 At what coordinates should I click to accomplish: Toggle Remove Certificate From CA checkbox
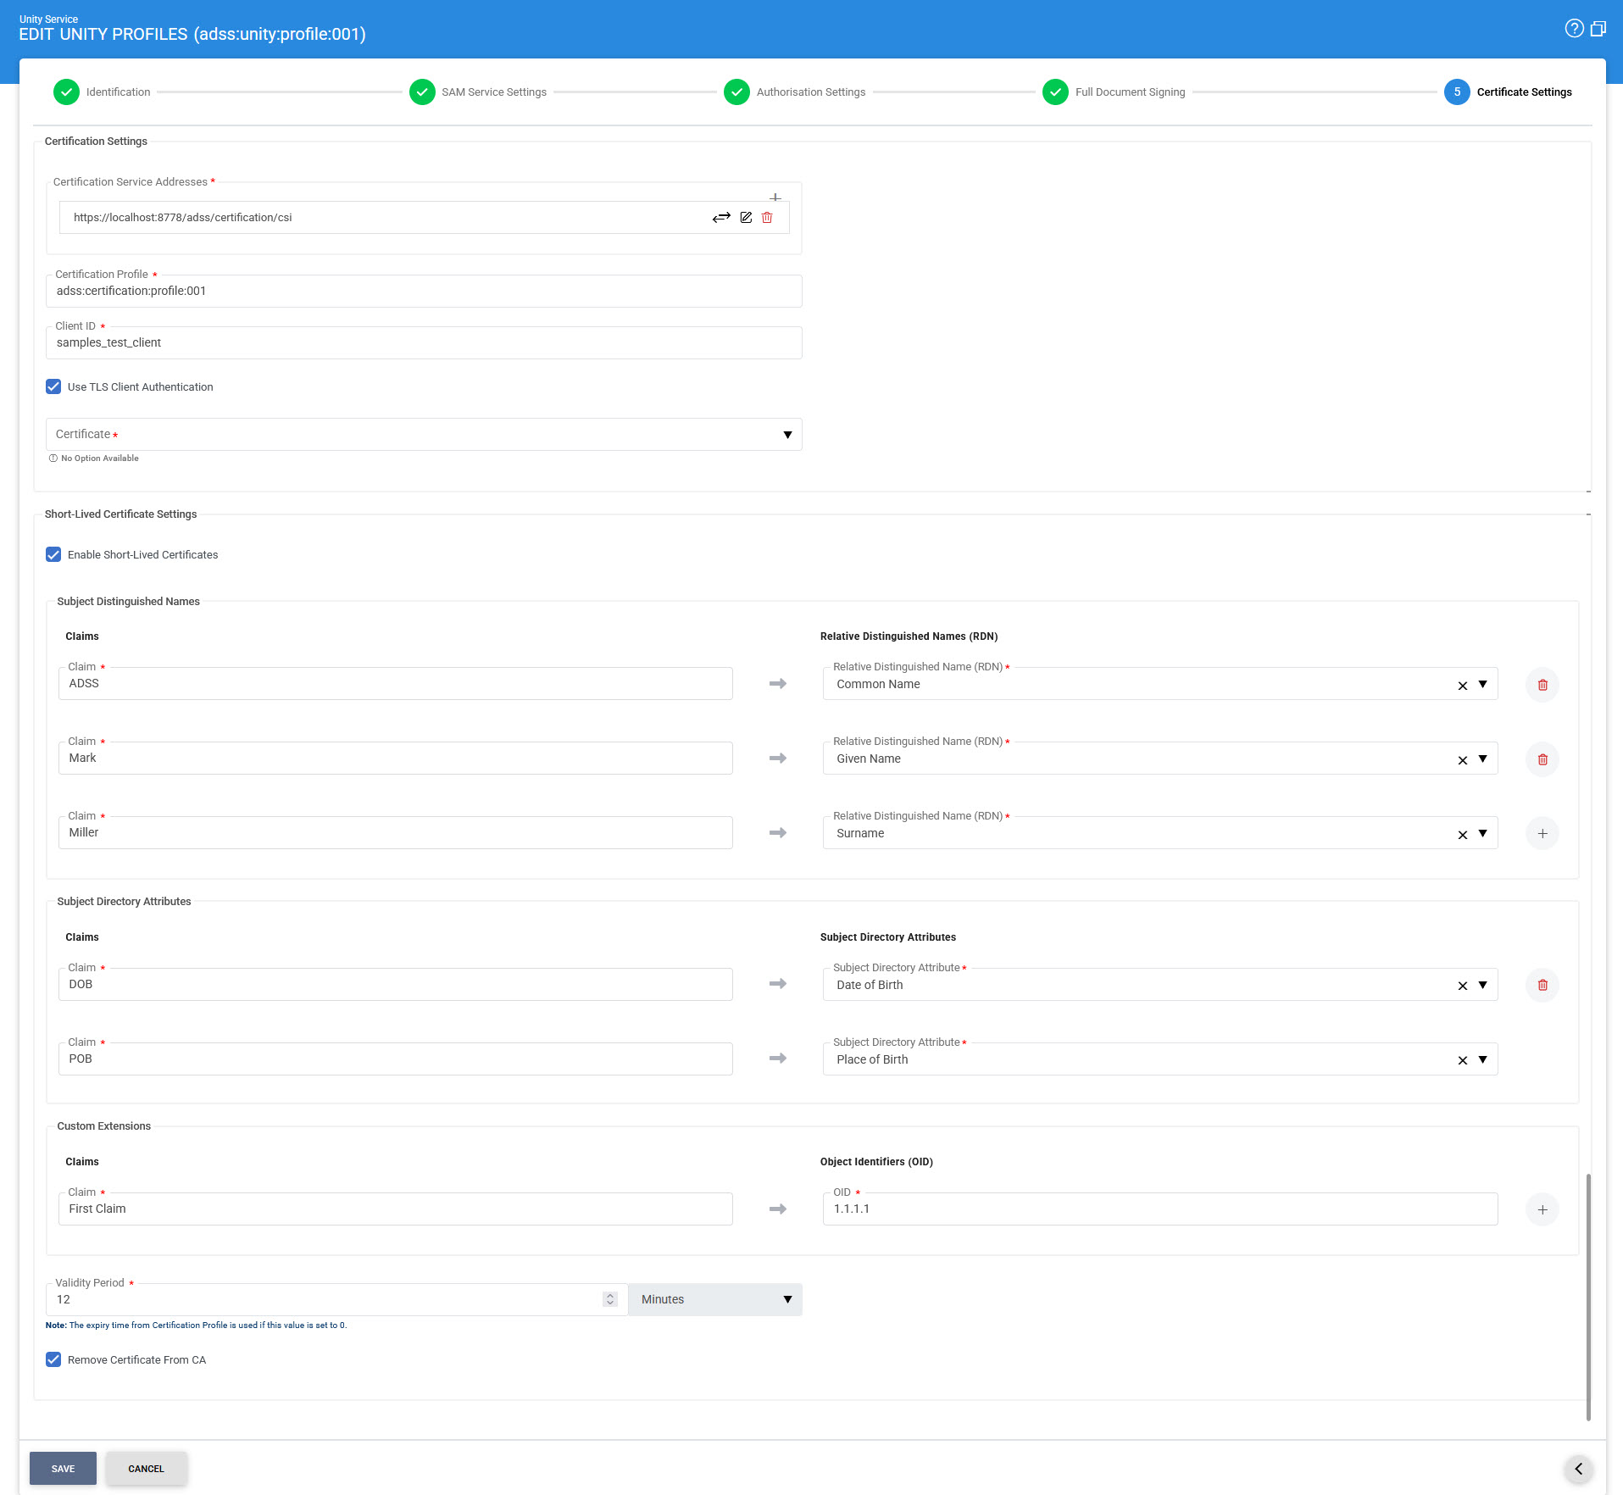click(x=53, y=1360)
